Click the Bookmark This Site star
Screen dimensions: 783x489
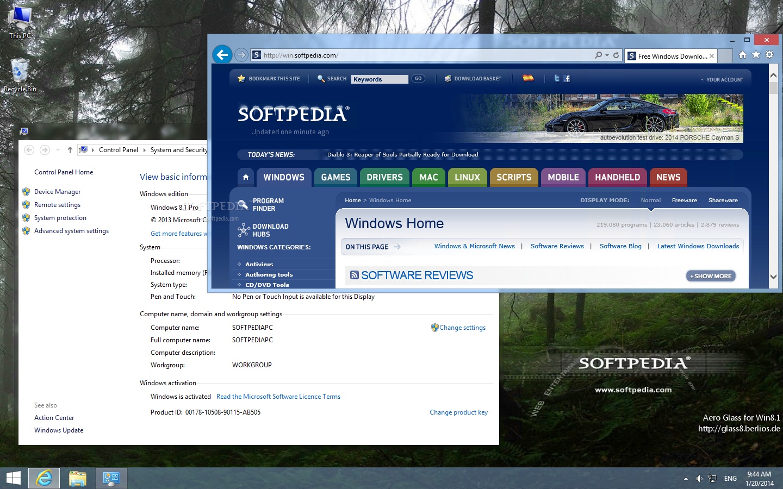241,78
